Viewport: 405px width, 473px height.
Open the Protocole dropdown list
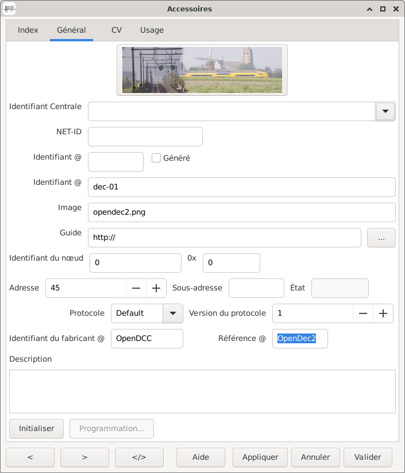172,313
